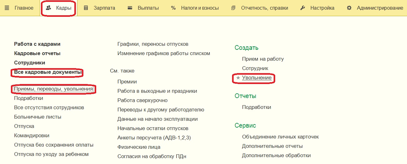Open the Настройка section

click(x=322, y=8)
